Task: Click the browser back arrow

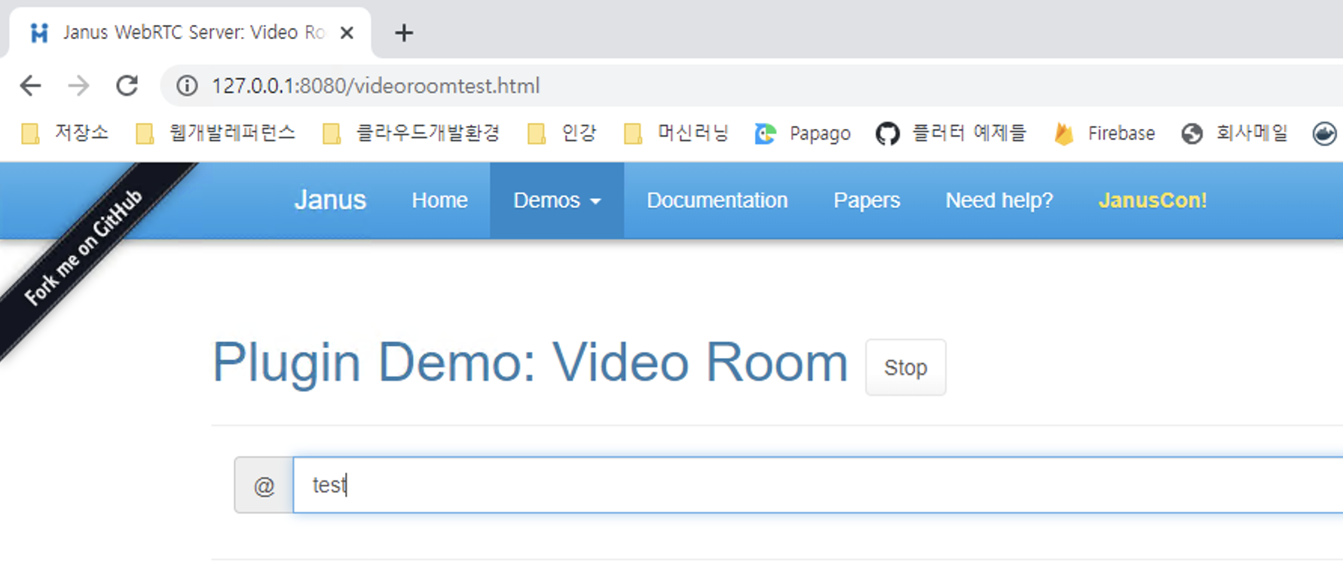Action: (x=31, y=86)
